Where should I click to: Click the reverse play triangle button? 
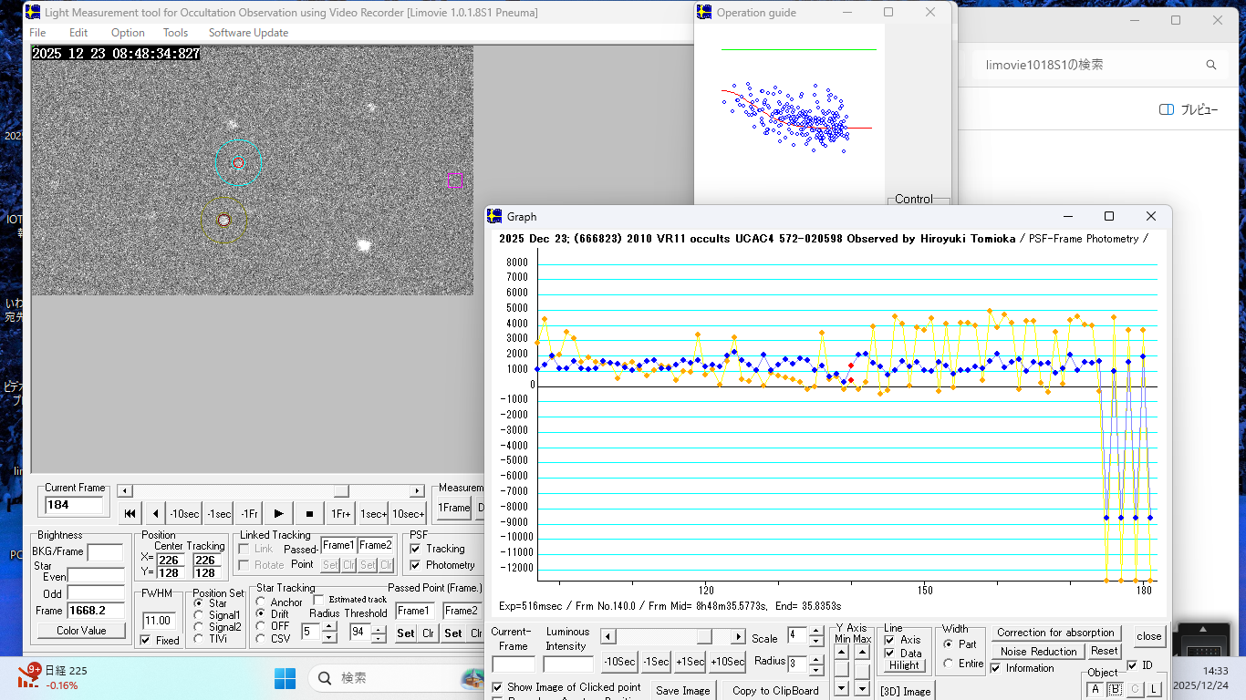pos(156,514)
